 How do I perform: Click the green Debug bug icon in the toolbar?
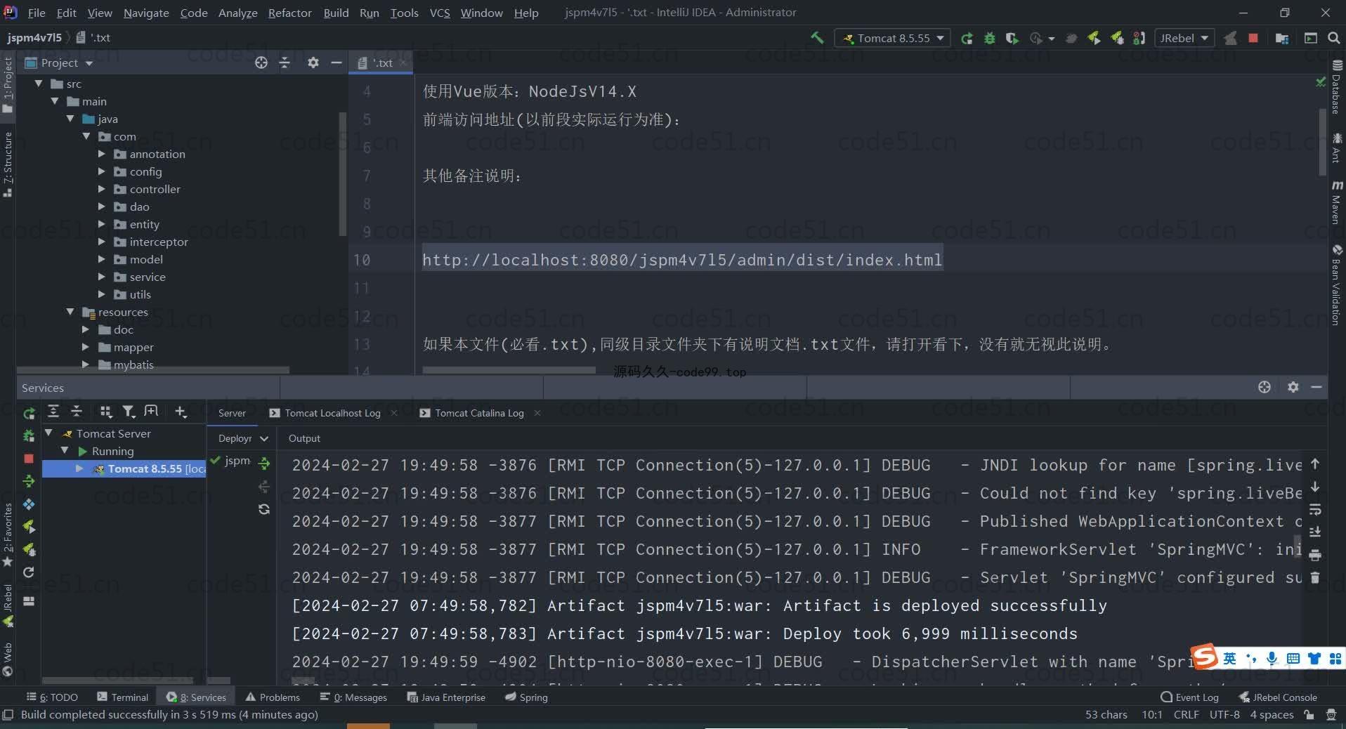[990, 39]
